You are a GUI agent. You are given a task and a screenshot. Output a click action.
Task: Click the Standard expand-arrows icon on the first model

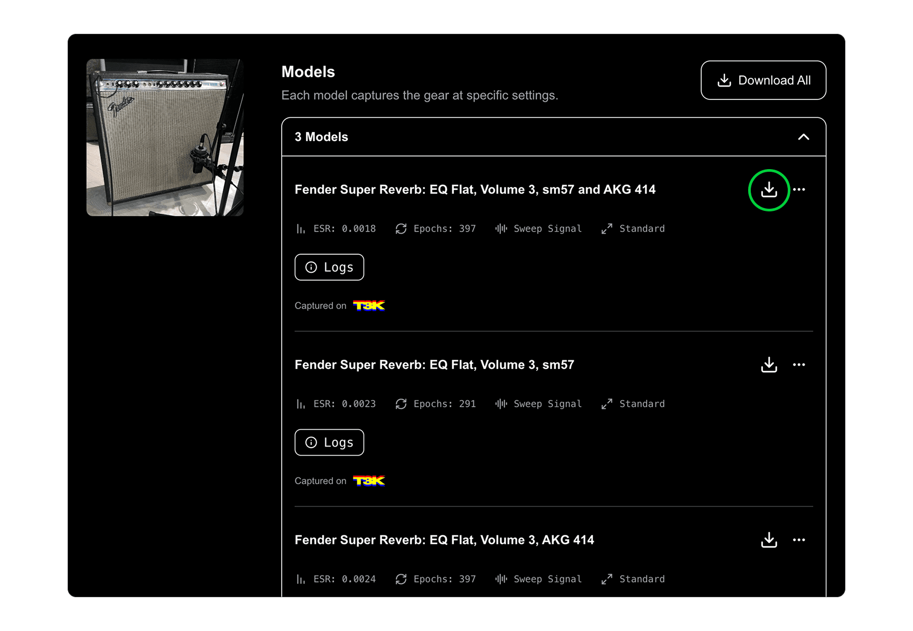[x=606, y=228]
